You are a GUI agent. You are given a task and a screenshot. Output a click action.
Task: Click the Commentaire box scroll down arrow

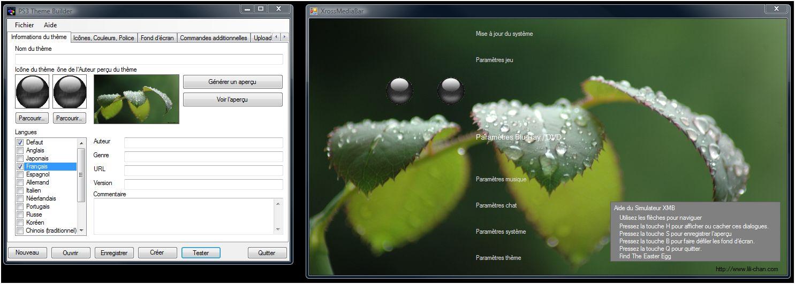tap(278, 229)
